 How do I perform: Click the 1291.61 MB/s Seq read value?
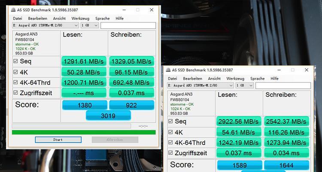coord(84,61)
